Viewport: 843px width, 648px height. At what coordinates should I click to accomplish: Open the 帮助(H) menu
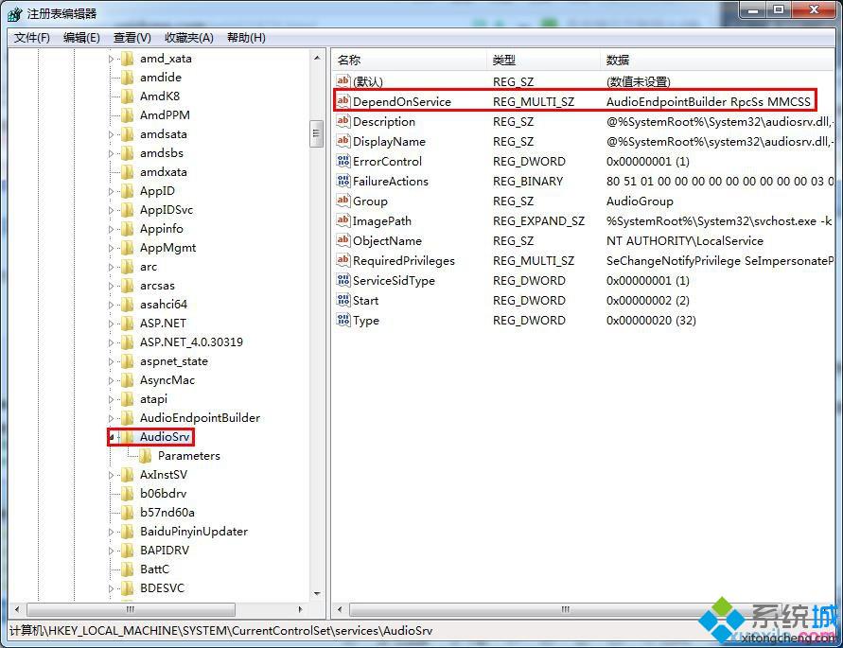point(246,38)
